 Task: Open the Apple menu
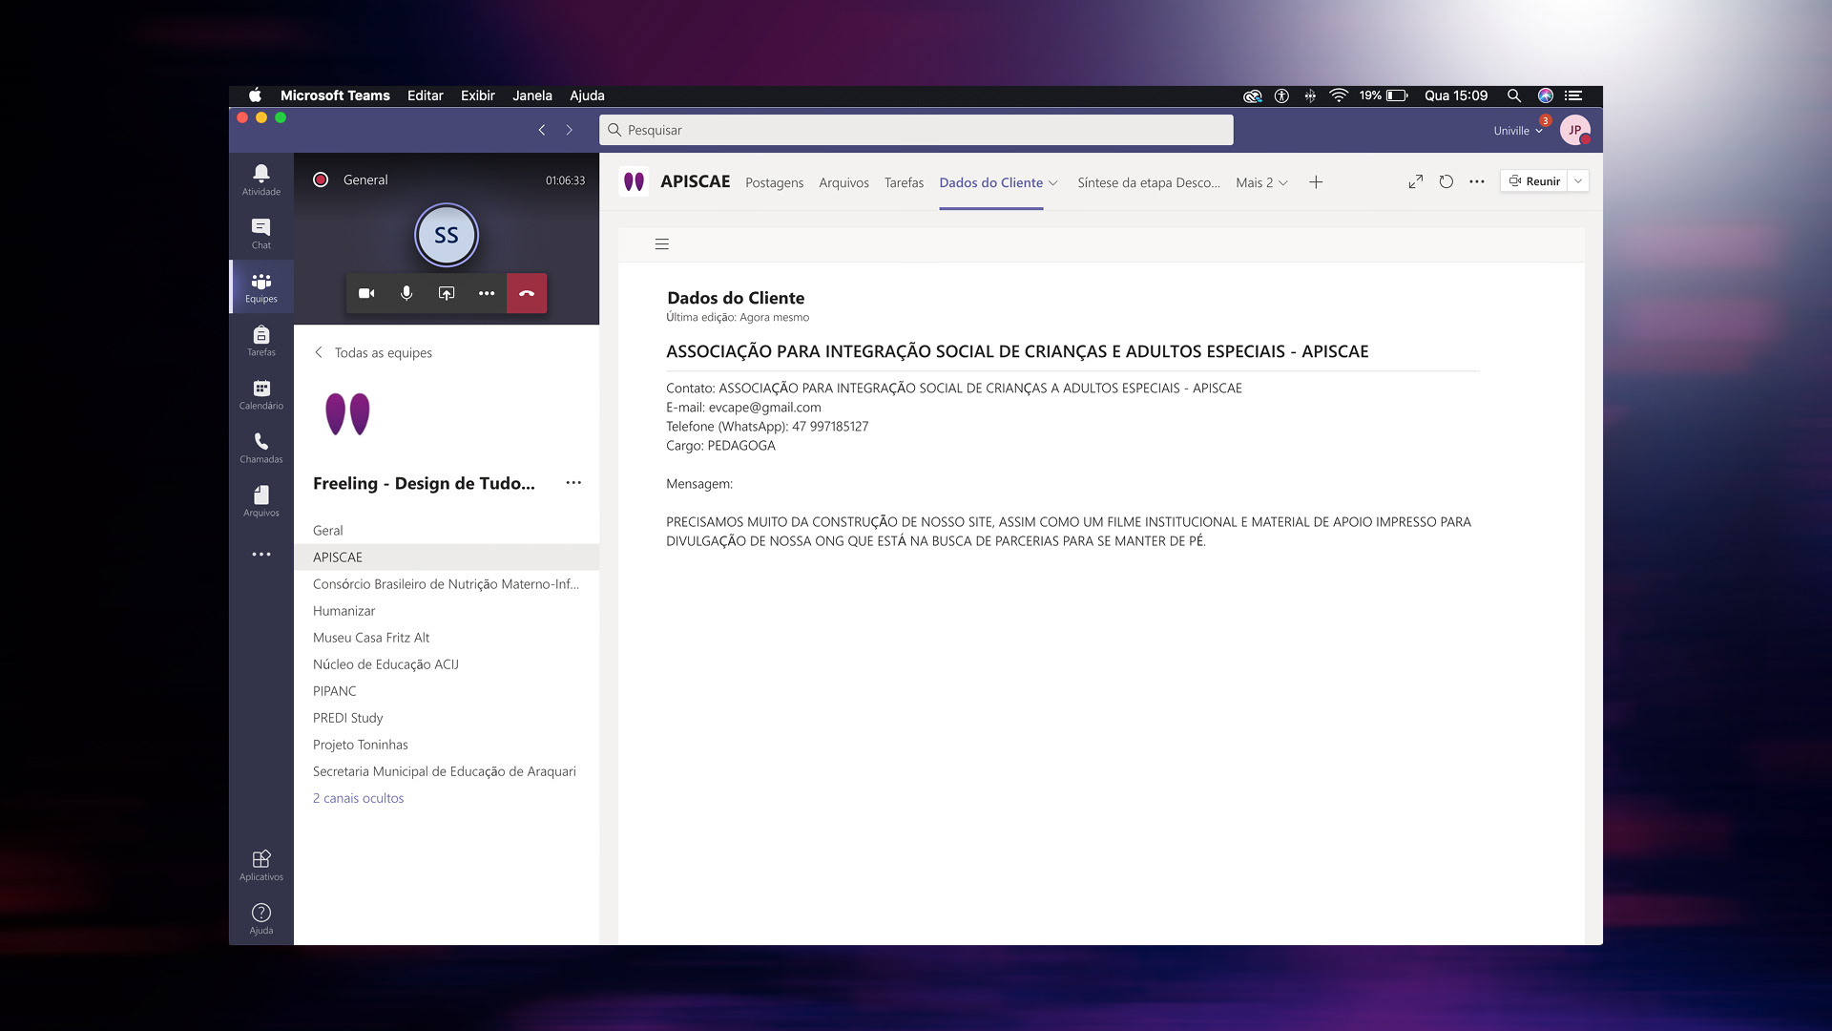[x=255, y=95]
